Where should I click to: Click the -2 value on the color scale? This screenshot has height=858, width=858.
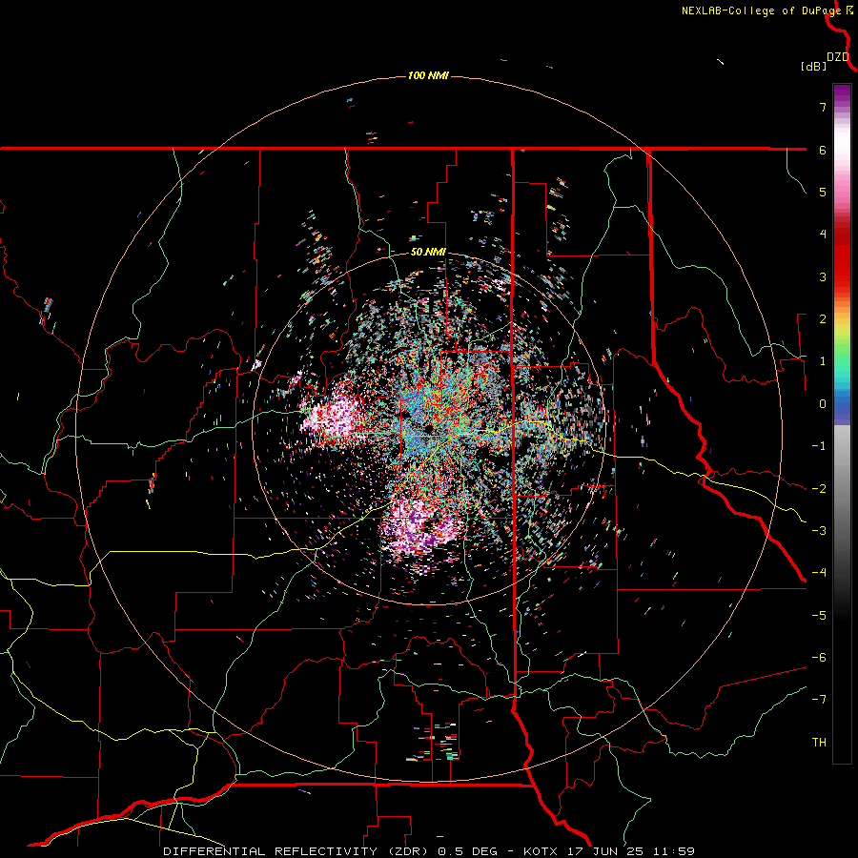tap(819, 489)
